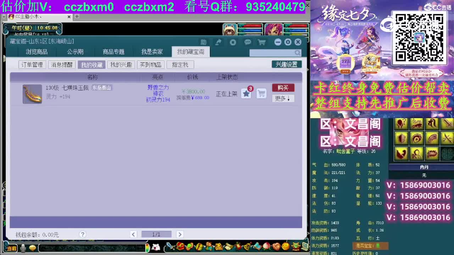Viewport: 454px width, 255px height.
Task: Click the white bear pet icon
Action: 156,247
